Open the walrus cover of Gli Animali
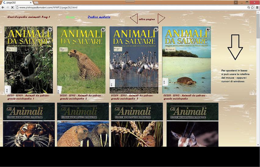The width and height of the screenshot is (260, 167). click(x=83, y=124)
